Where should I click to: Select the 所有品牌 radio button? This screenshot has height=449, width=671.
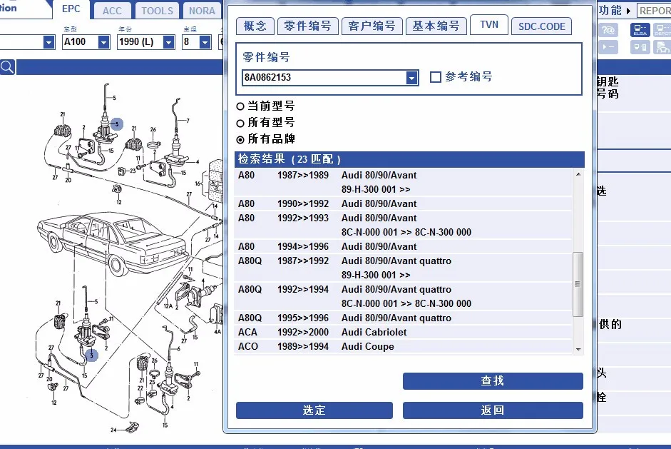[240, 140]
